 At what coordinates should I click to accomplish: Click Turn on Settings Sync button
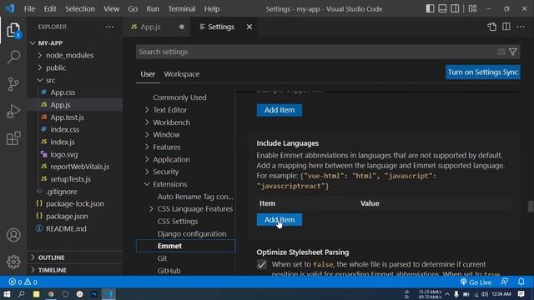coord(483,72)
